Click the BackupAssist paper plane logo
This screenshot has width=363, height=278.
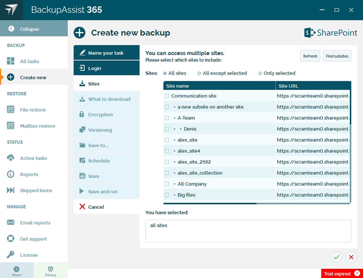(11, 10)
